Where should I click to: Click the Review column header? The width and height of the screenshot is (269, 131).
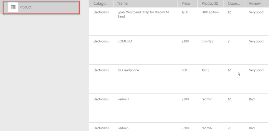pyautogui.click(x=256, y=4)
